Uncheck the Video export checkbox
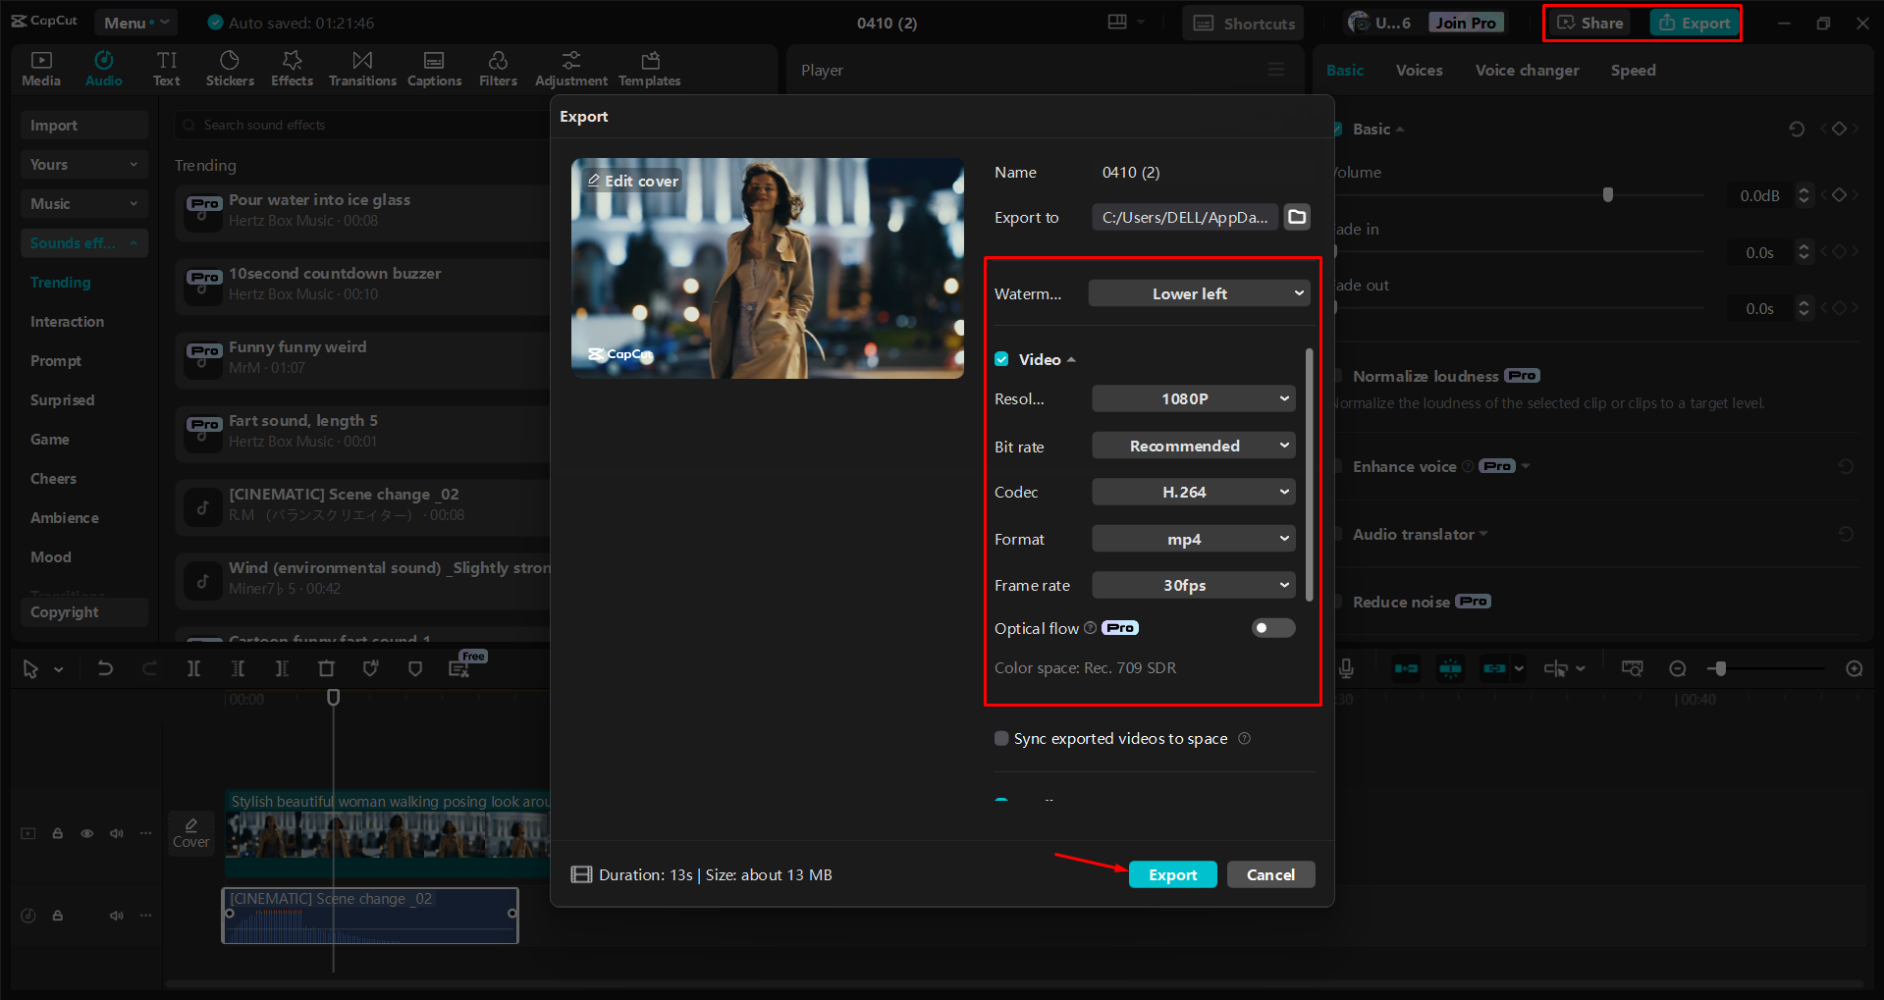1884x1000 pixels. pos(1001,359)
